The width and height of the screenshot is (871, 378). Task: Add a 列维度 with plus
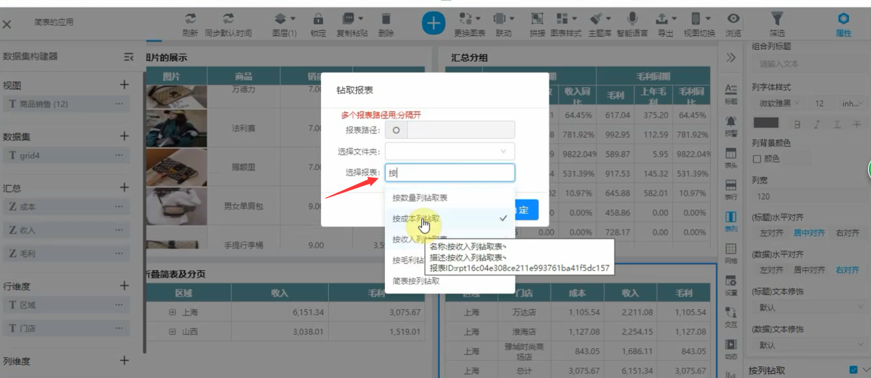[124, 361]
